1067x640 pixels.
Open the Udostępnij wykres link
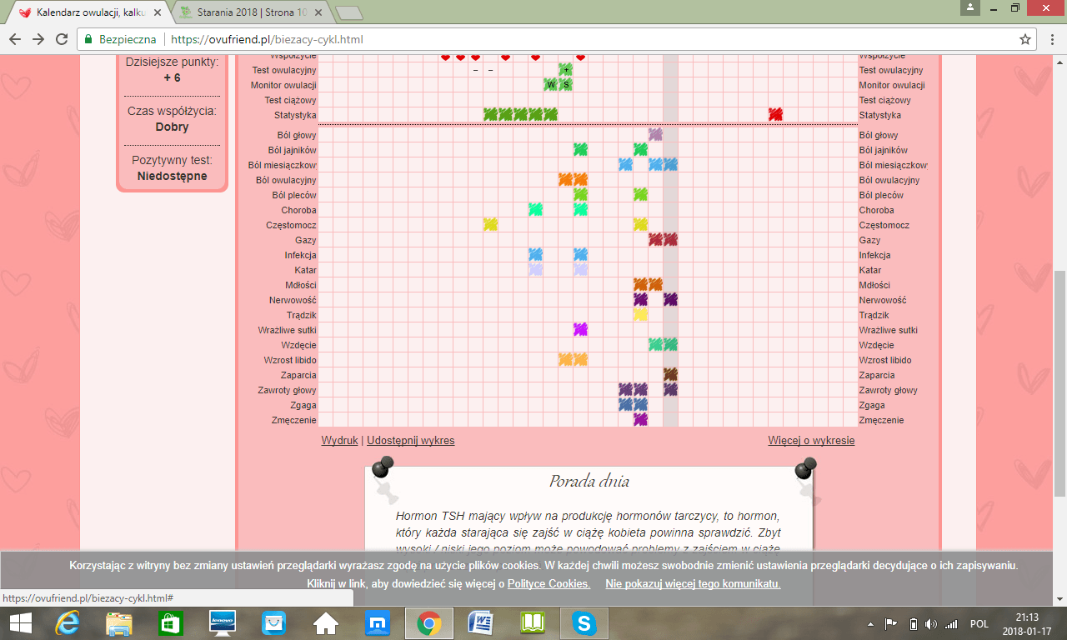[x=410, y=440]
